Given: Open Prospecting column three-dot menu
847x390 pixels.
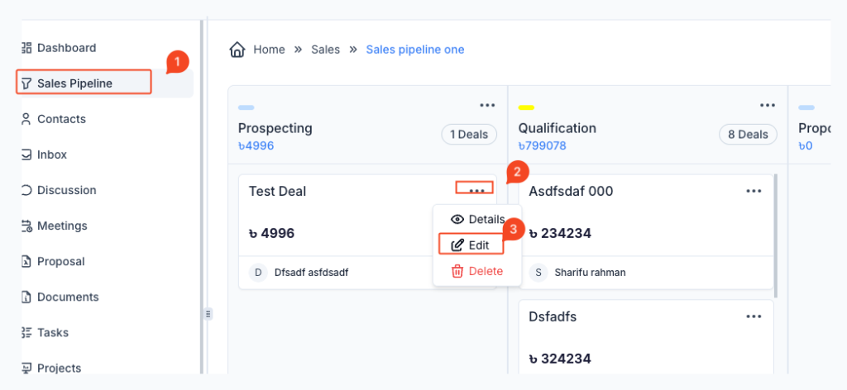Looking at the screenshot, I should [487, 105].
